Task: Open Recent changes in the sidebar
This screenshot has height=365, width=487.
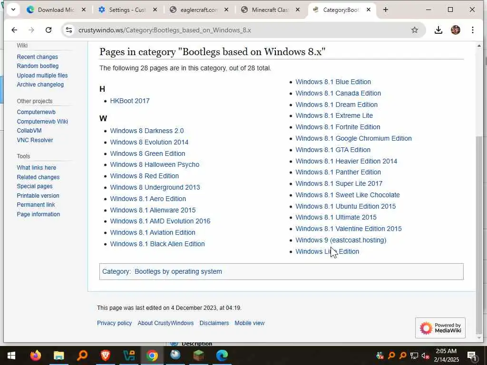Action: (x=37, y=57)
